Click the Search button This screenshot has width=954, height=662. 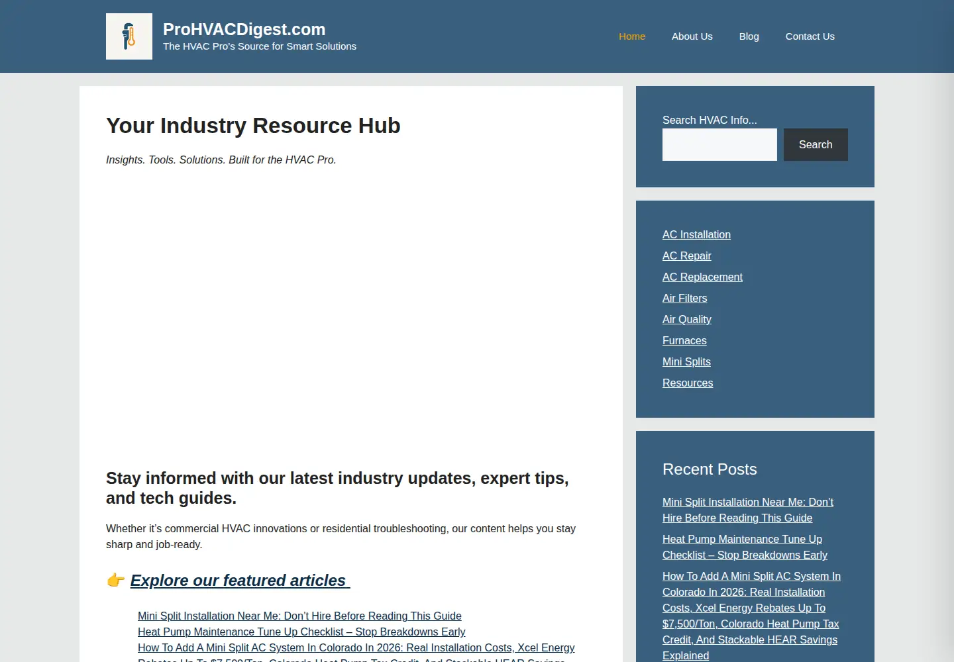tap(816, 144)
